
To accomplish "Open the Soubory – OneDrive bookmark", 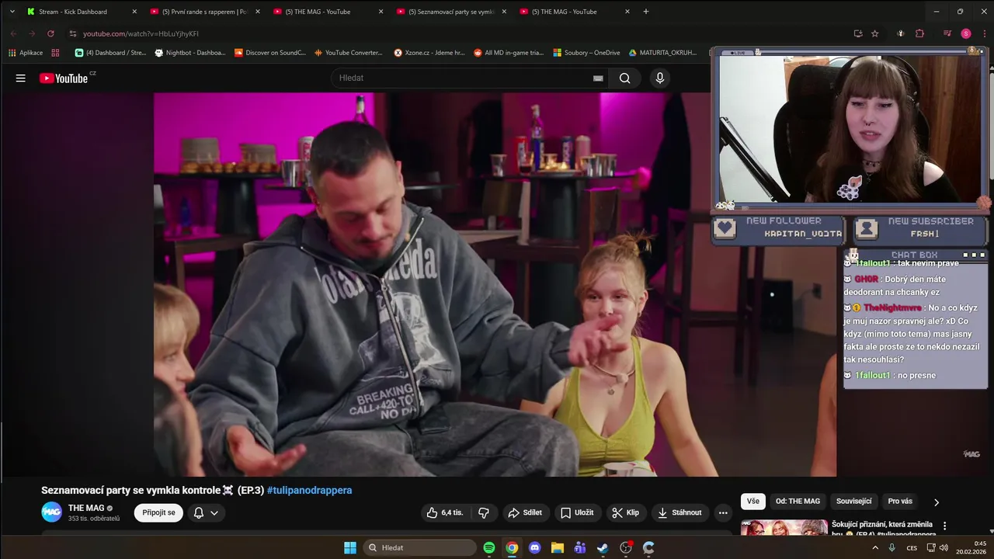I will tap(586, 53).
